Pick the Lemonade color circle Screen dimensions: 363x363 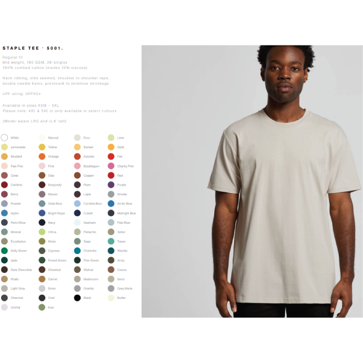4,147
